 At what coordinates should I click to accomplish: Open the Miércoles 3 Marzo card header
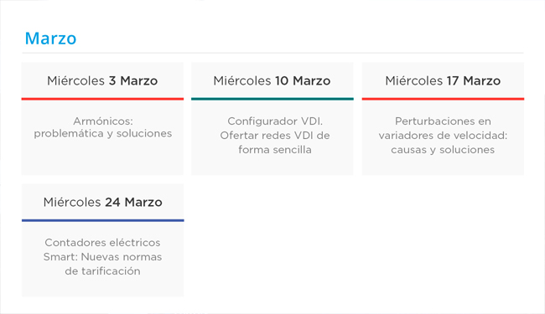point(102,80)
